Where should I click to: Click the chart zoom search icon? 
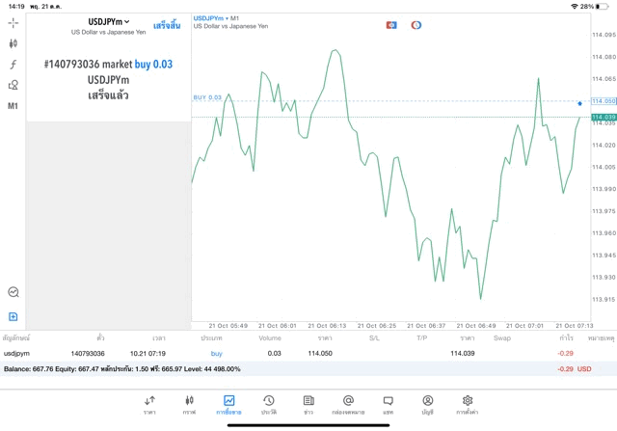tap(13, 292)
